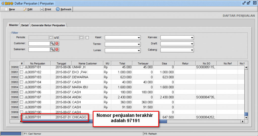Refresh the sales list via toolbar
The image size is (258, 136).
tap(63, 9)
